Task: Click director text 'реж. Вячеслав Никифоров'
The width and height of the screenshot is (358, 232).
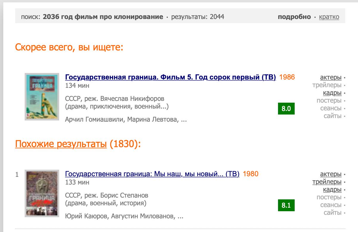Action: coord(125,98)
